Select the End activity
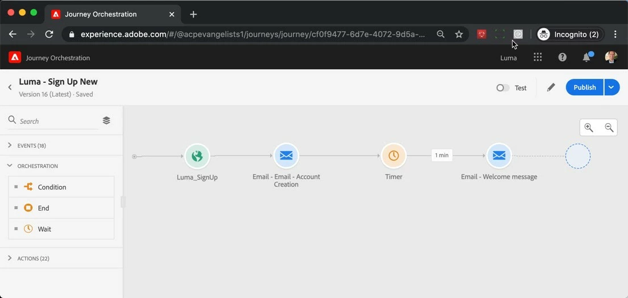The height and width of the screenshot is (298, 628). click(x=61, y=208)
